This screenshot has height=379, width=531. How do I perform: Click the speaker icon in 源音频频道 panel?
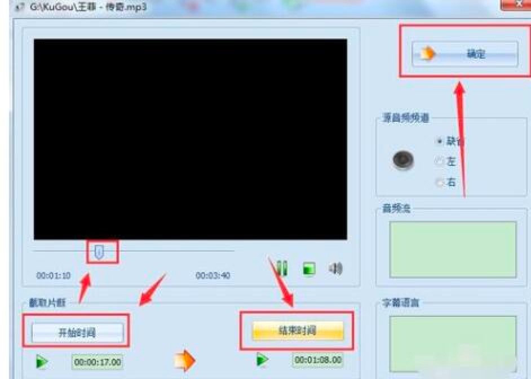point(402,160)
